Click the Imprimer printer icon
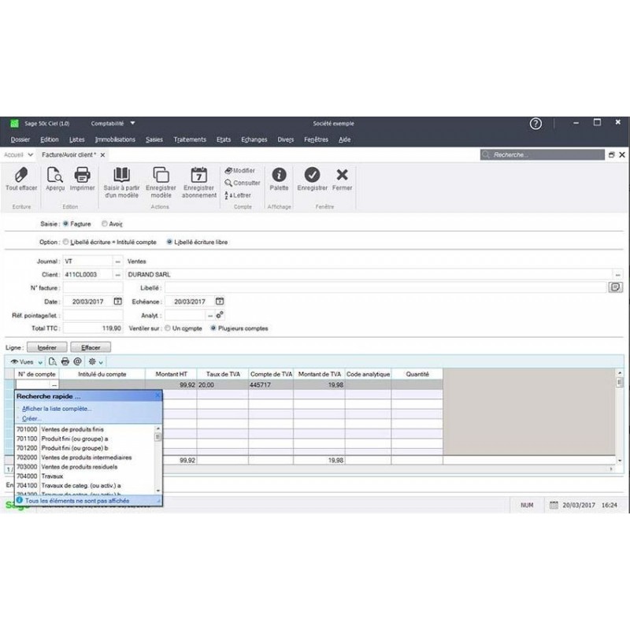The image size is (630, 630). (x=80, y=176)
